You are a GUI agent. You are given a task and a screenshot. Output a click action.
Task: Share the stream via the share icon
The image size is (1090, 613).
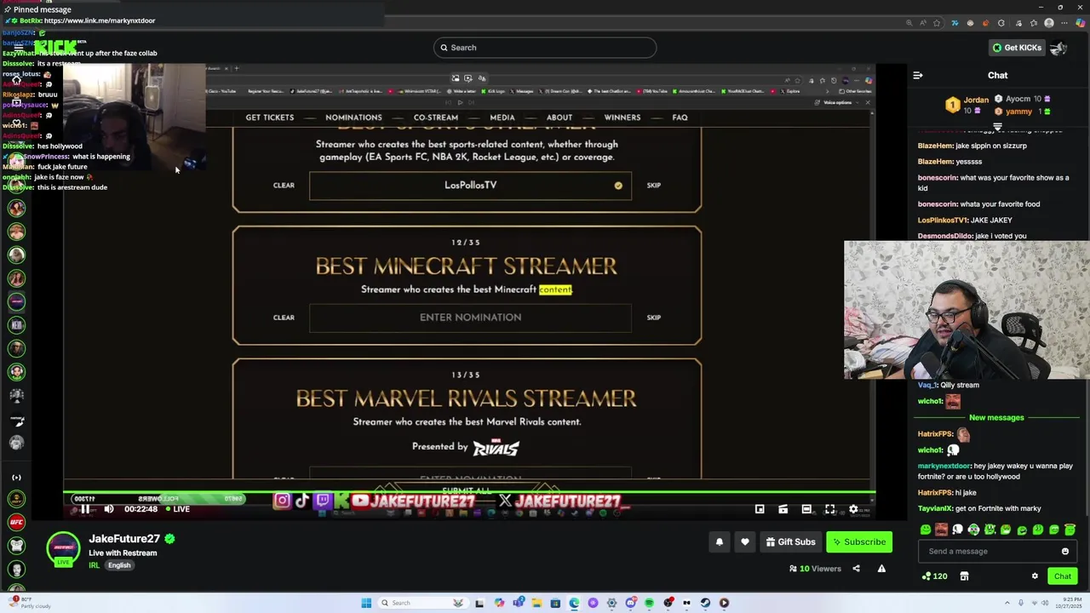(856, 569)
